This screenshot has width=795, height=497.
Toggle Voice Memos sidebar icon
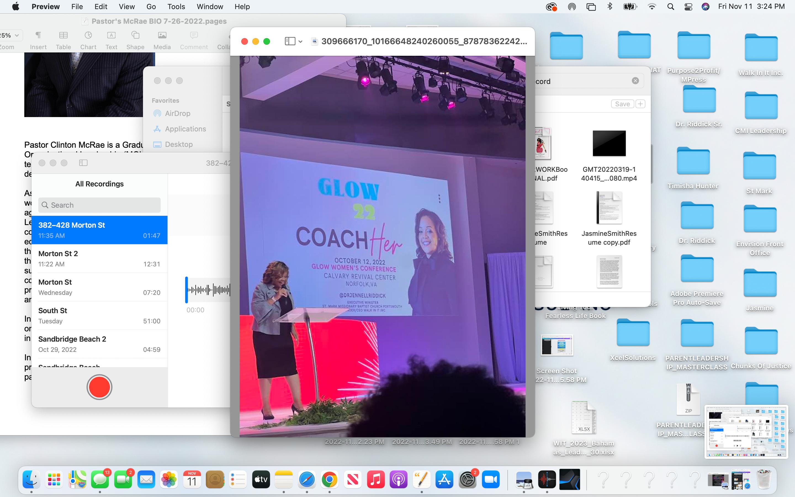(83, 163)
